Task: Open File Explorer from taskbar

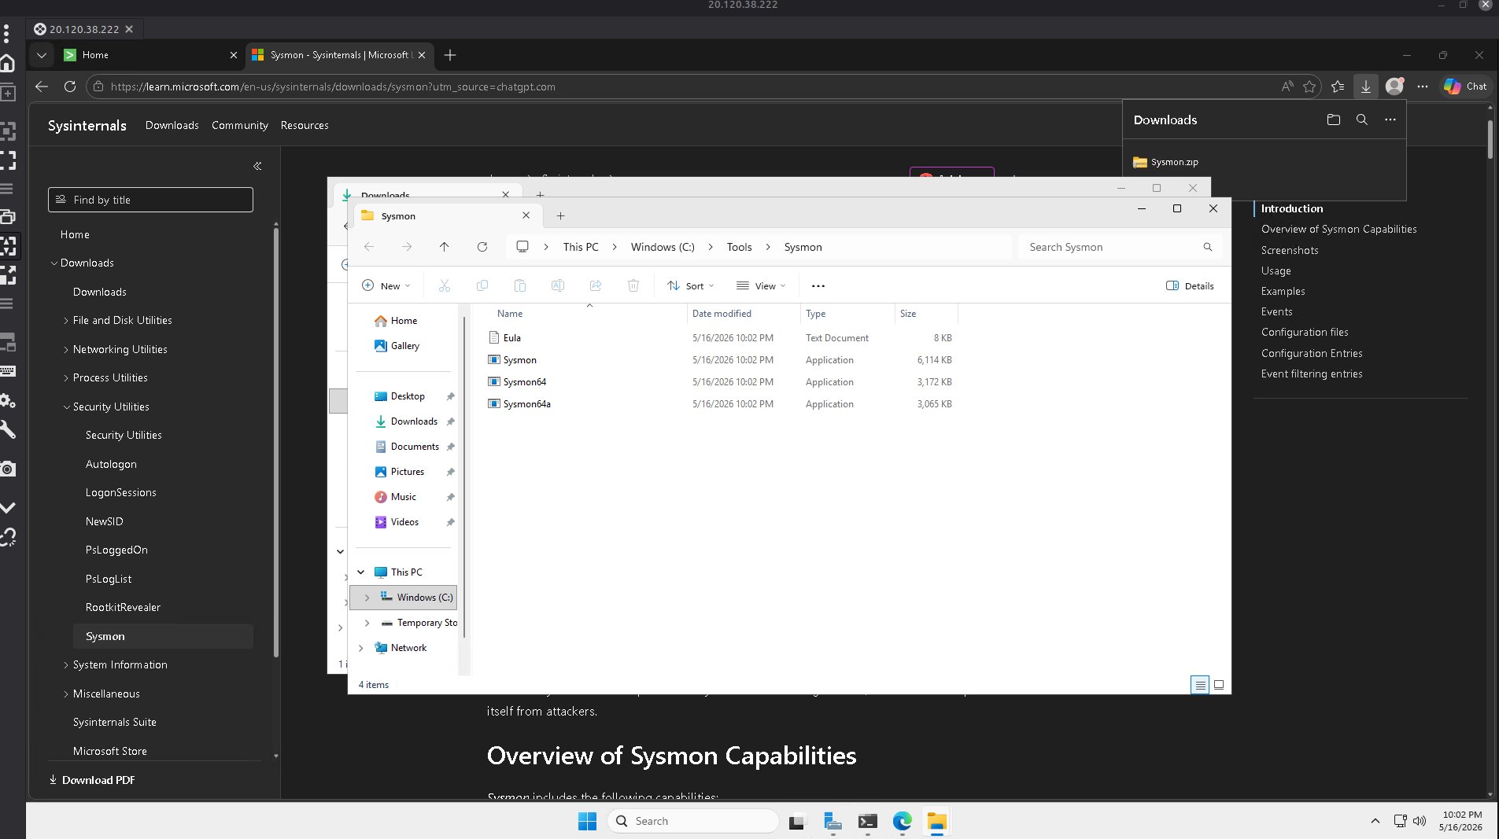Action: (936, 821)
